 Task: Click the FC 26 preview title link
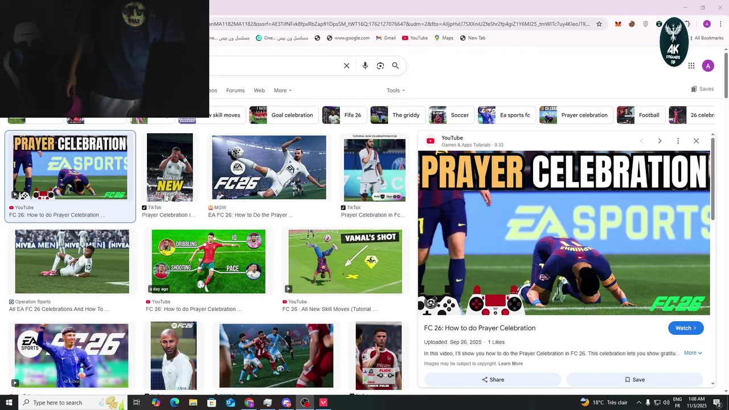pyautogui.click(x=480, y=328)
